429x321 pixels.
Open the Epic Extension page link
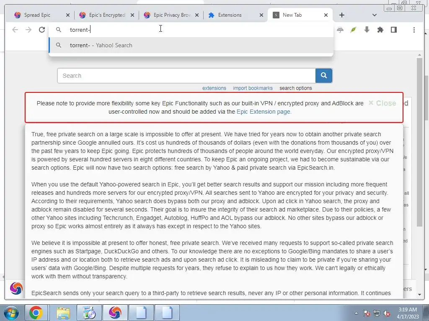[x=264, y=112]
